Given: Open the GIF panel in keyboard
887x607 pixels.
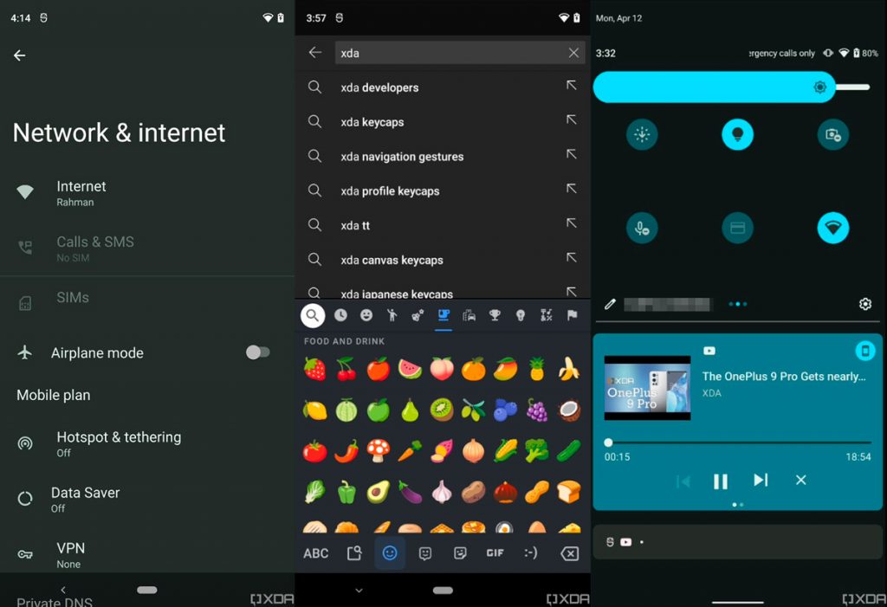Looking at the screenshot, I should pos(495,553).
